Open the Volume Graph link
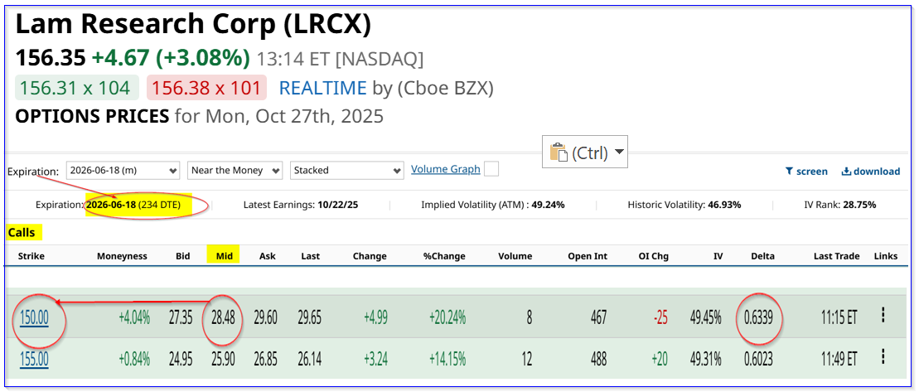Image resolution: width=919 pixels, height=392 pixels. [x=446, y=169]
